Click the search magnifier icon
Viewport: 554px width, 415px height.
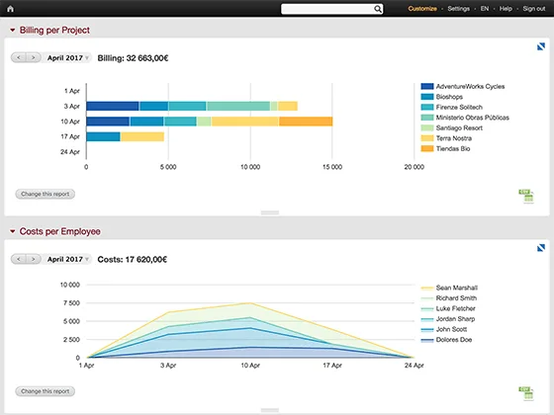(x=378, y=9)
